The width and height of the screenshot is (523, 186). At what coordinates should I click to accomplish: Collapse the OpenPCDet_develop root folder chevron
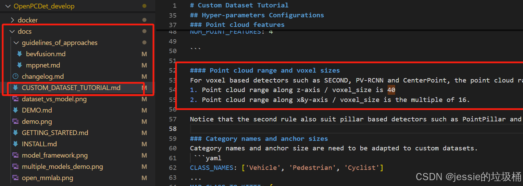tap(8, 6)
